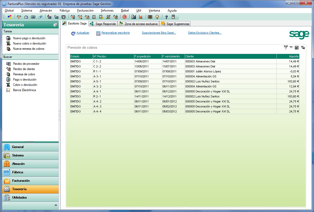The image size is (314, 212).
Task: Click the colored squares toolbar icon
Action: (9, 17)
